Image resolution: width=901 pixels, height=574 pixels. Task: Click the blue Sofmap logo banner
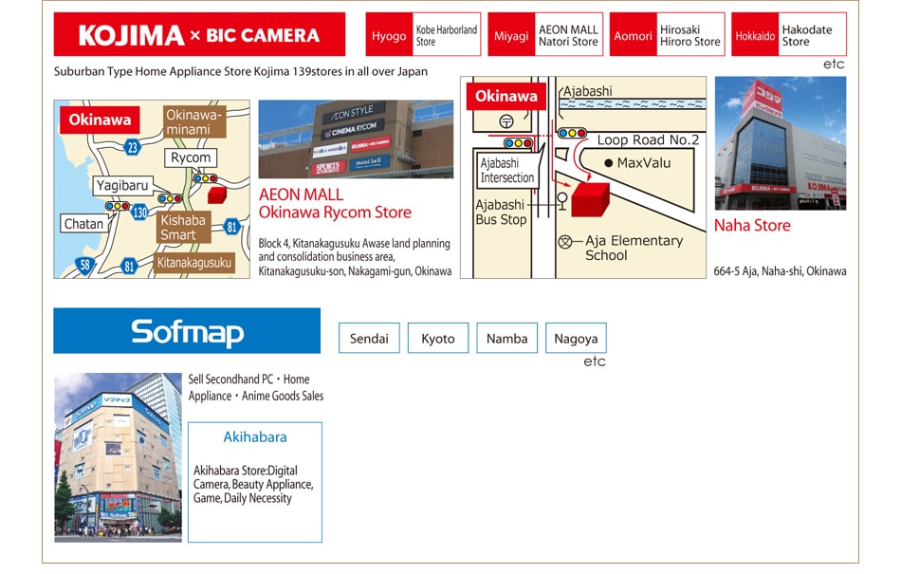pyautogui.click(x=187, y=331)
